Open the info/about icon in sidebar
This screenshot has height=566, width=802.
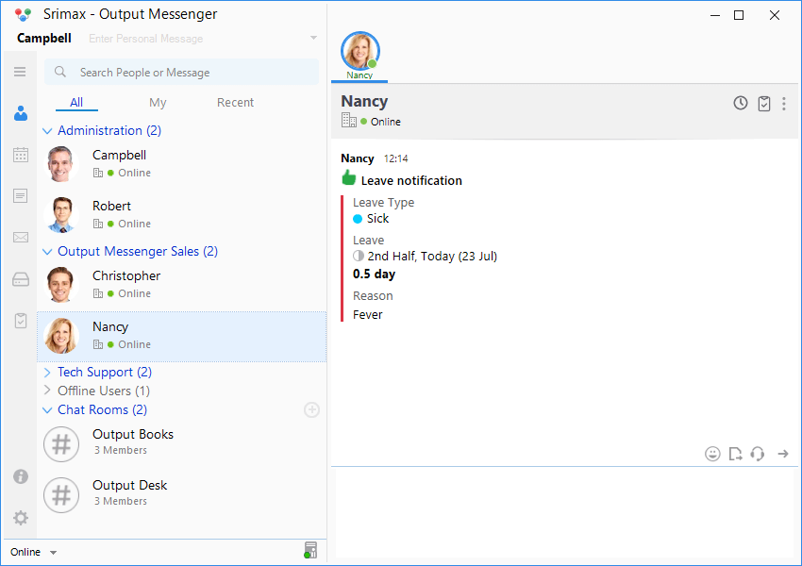click(x=21, y=476)
